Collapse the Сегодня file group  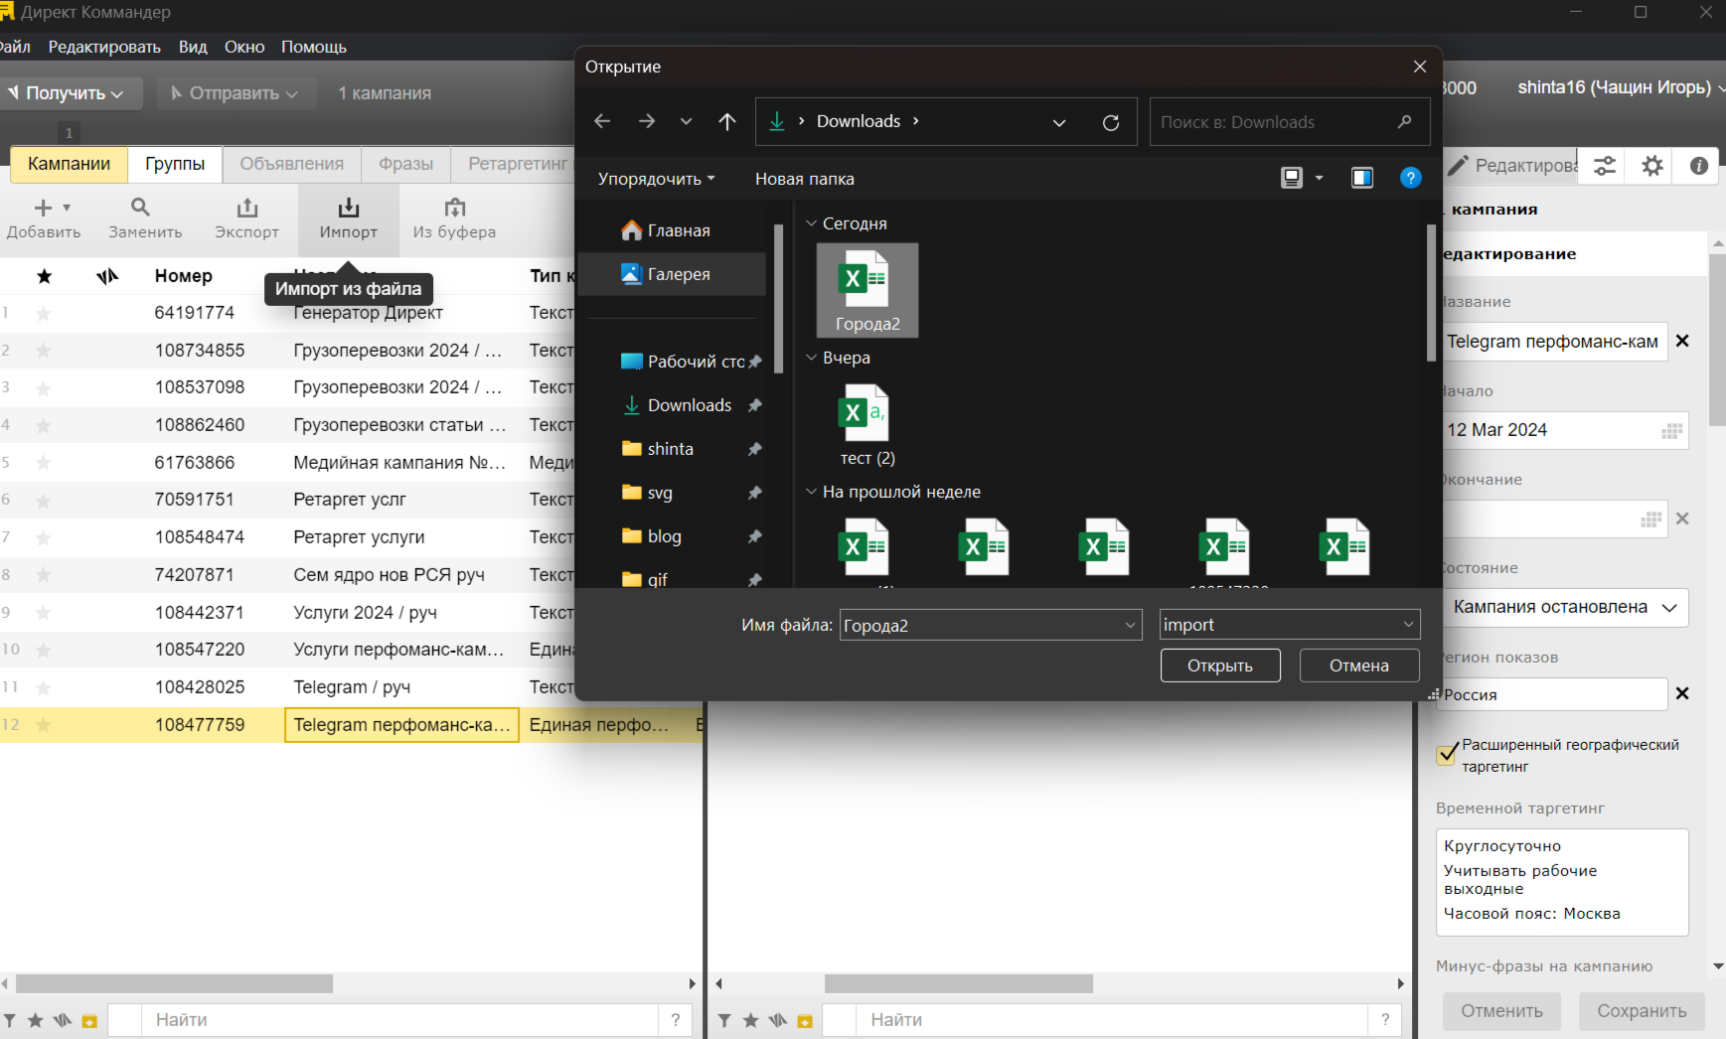pyautogui.click(x=812, y=223)
